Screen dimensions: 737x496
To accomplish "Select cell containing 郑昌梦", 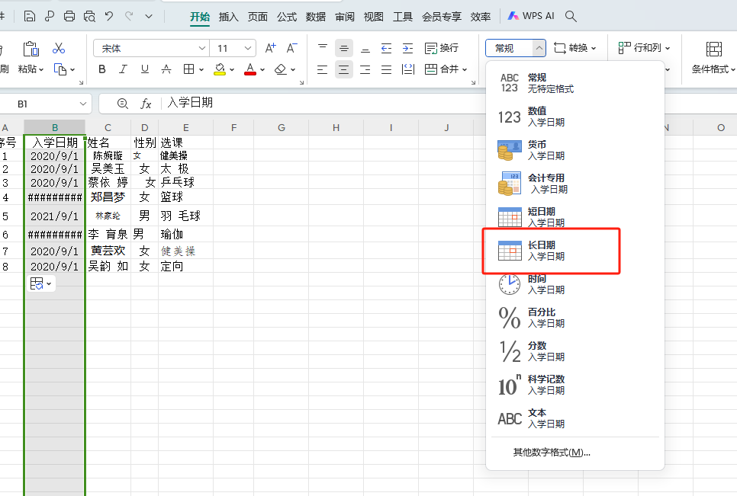I will (x=108, y=197).
